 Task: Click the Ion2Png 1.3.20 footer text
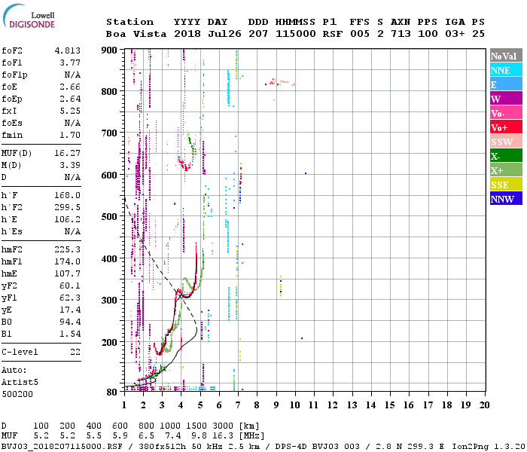[x=489, y=446]
